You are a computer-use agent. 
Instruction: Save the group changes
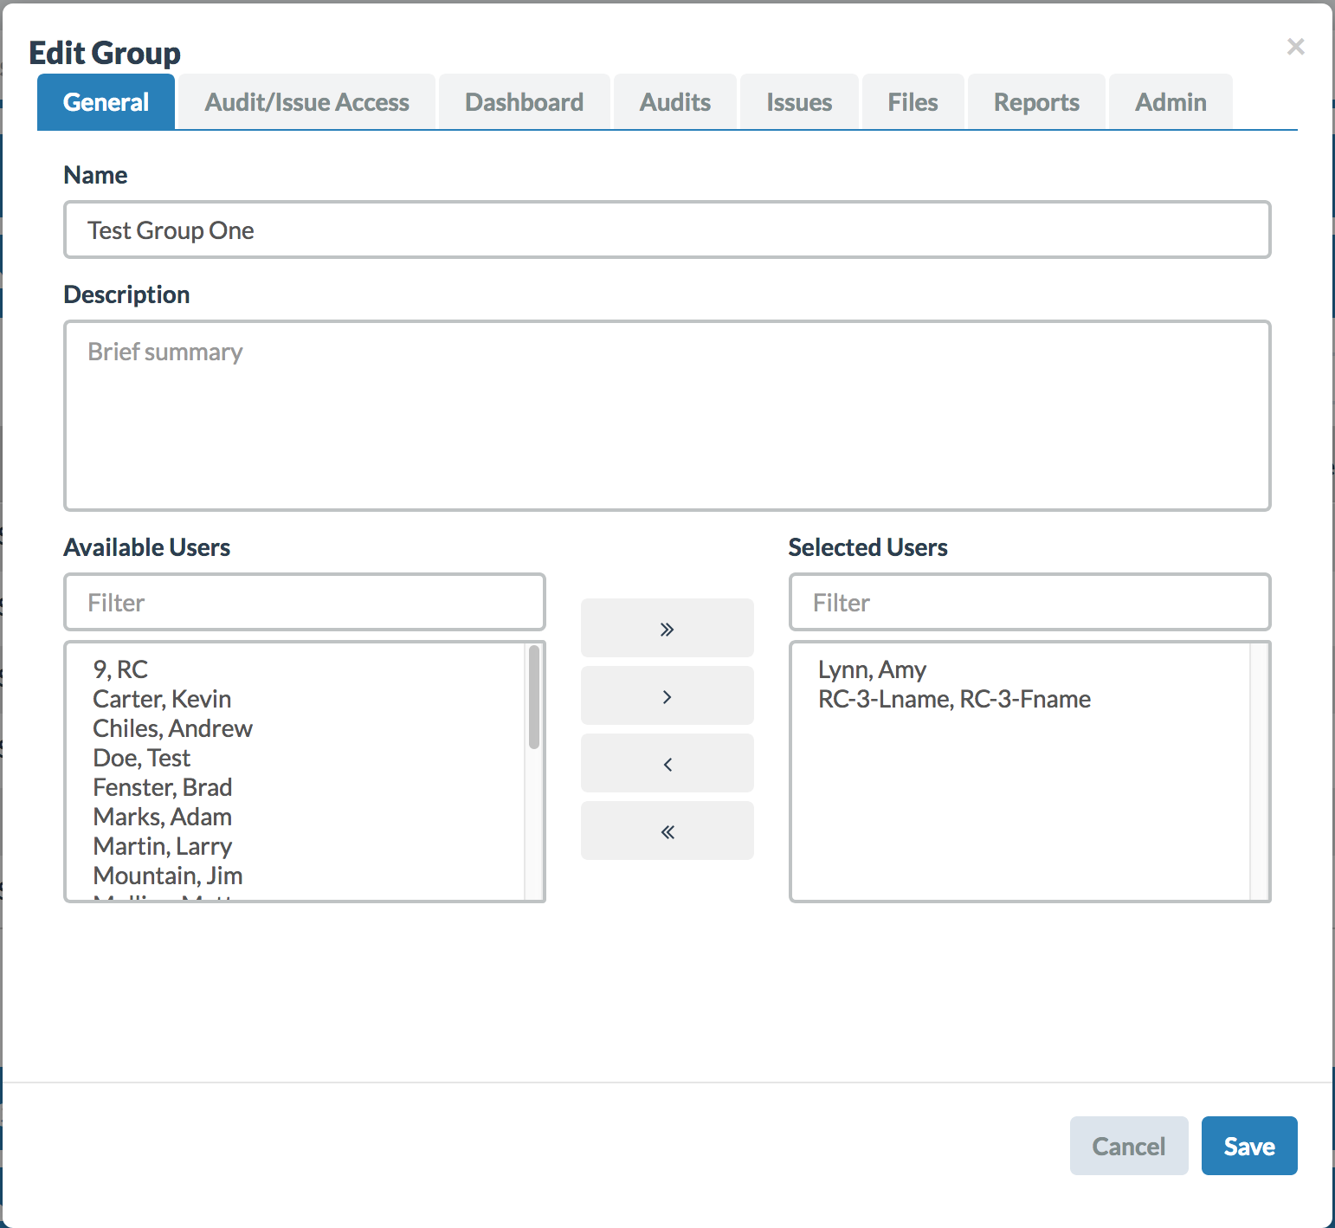click(1249, 1146)
